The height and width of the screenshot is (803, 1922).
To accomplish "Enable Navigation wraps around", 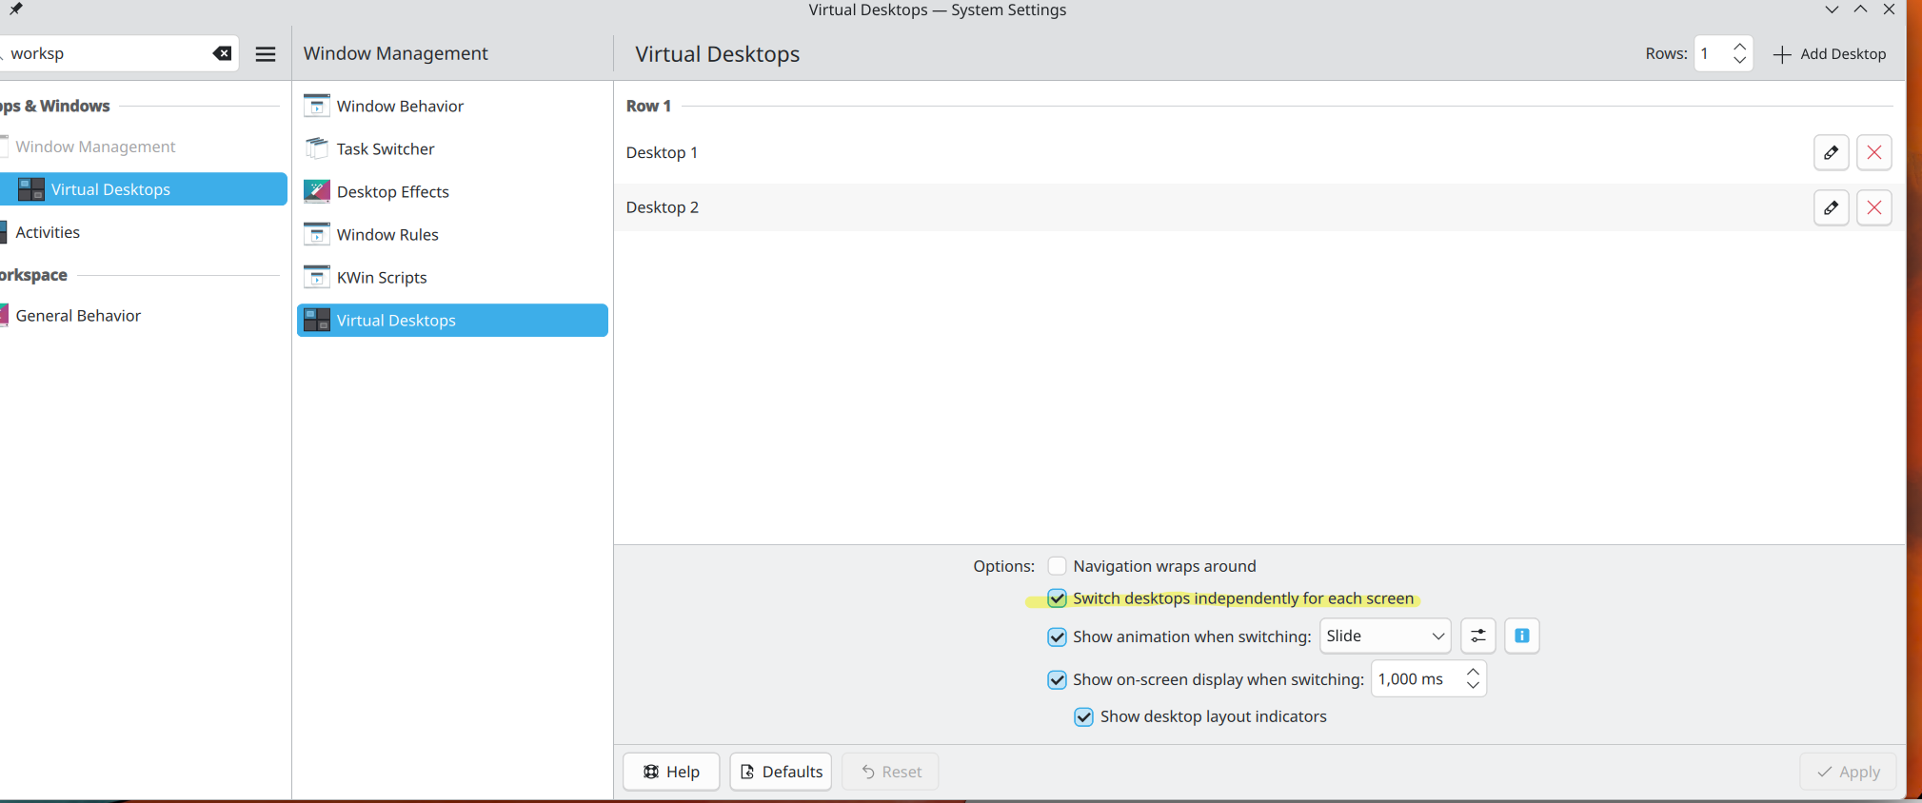I will coord(1057,566).
